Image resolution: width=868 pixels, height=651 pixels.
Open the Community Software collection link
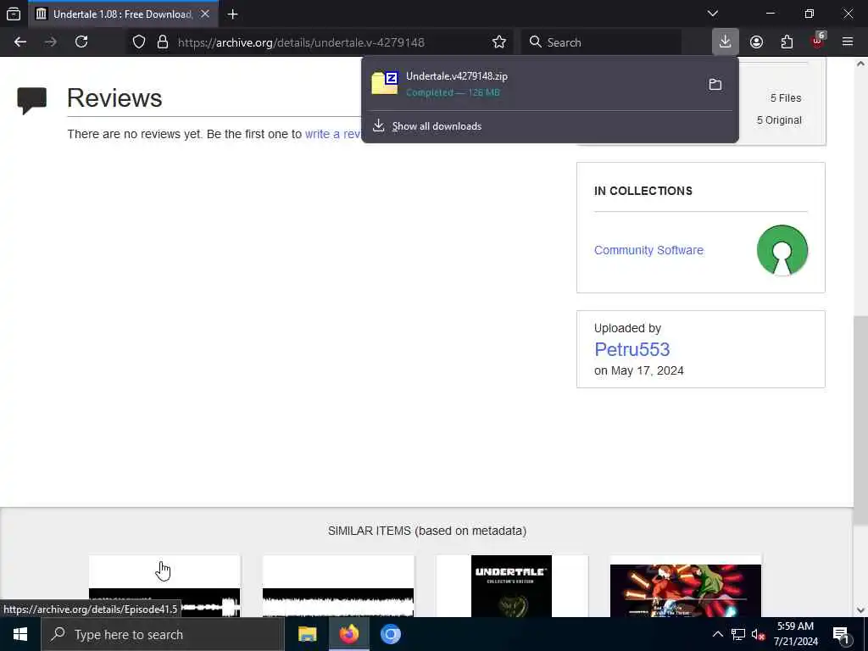648,250
